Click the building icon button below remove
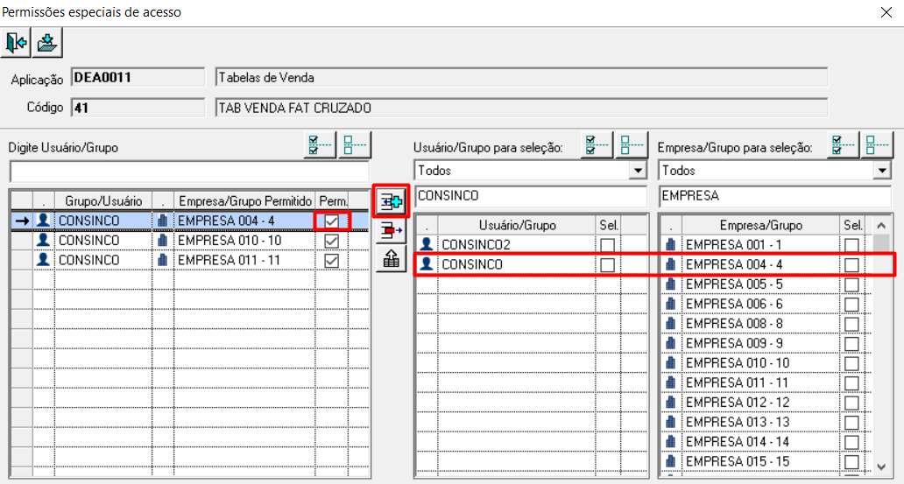This screenshot has height=484, width=904. tap(392, 259)
